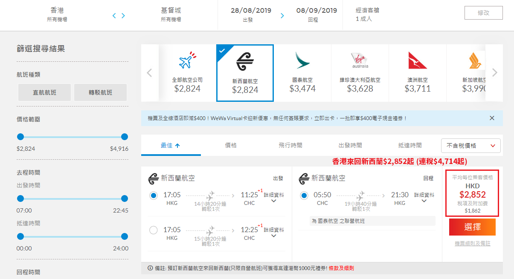Go to previous route with left chevron
The image size is (514, 279).
pyautogui.click(x=114, y=16)
